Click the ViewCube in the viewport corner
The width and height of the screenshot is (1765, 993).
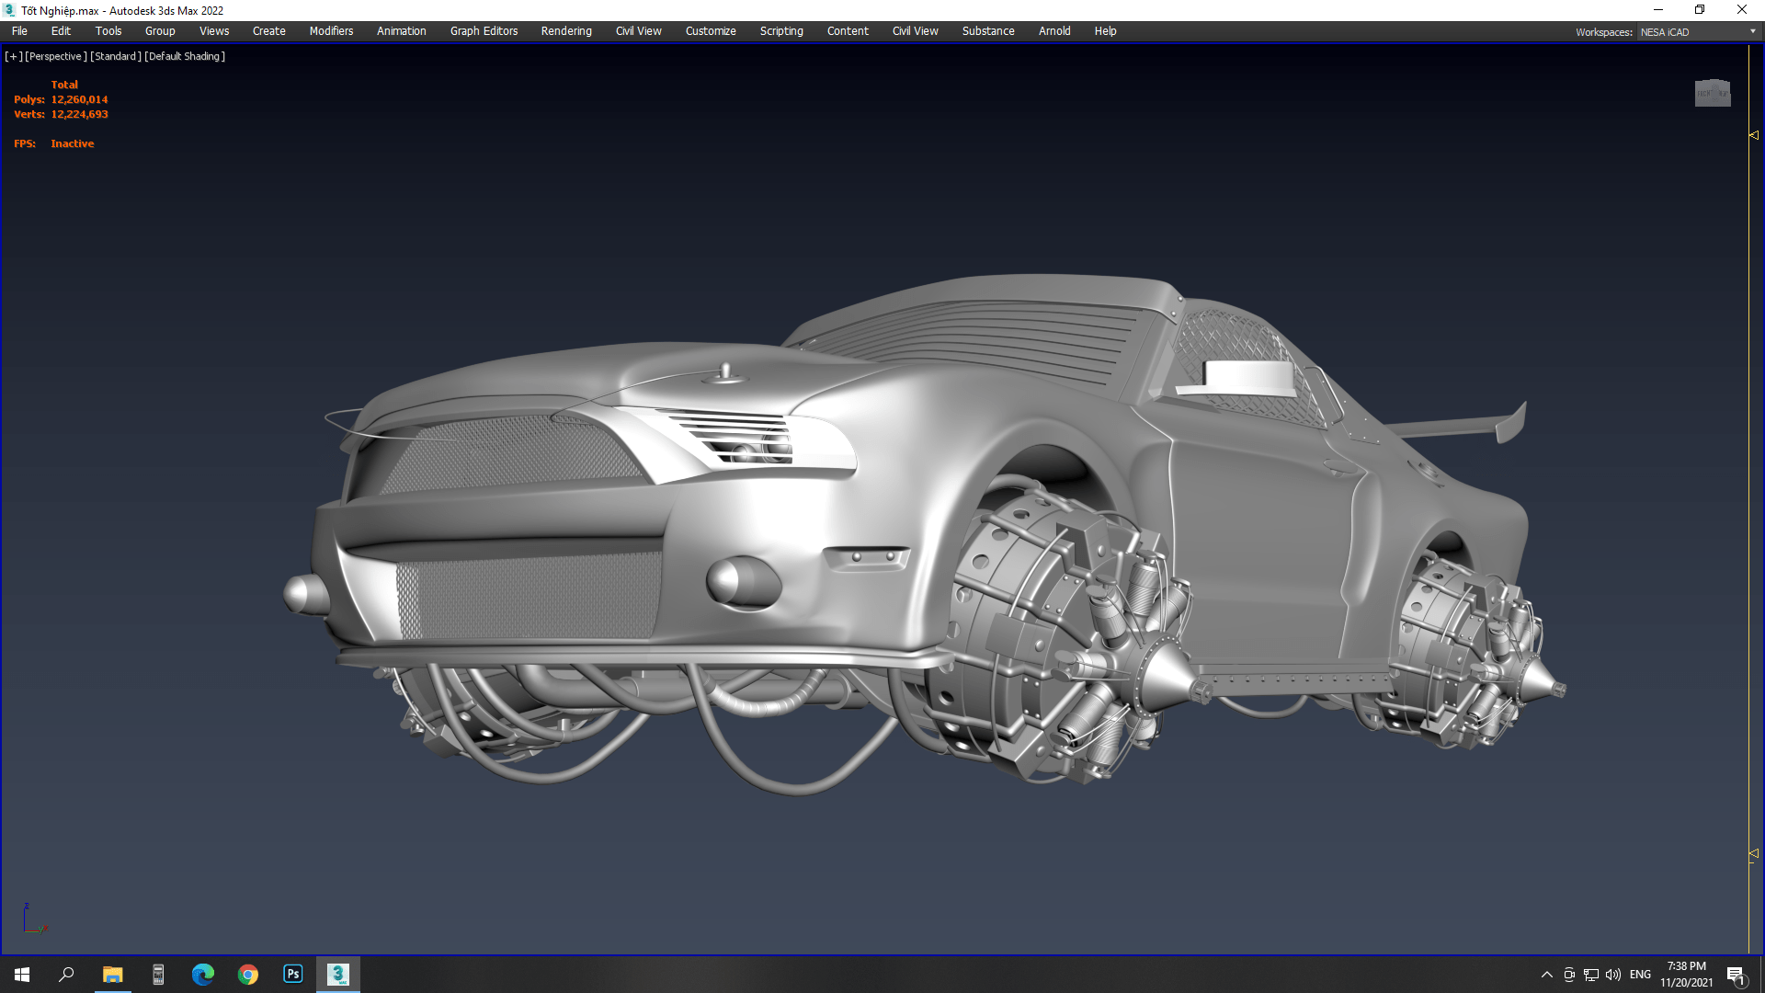[x=1712, y=93]
